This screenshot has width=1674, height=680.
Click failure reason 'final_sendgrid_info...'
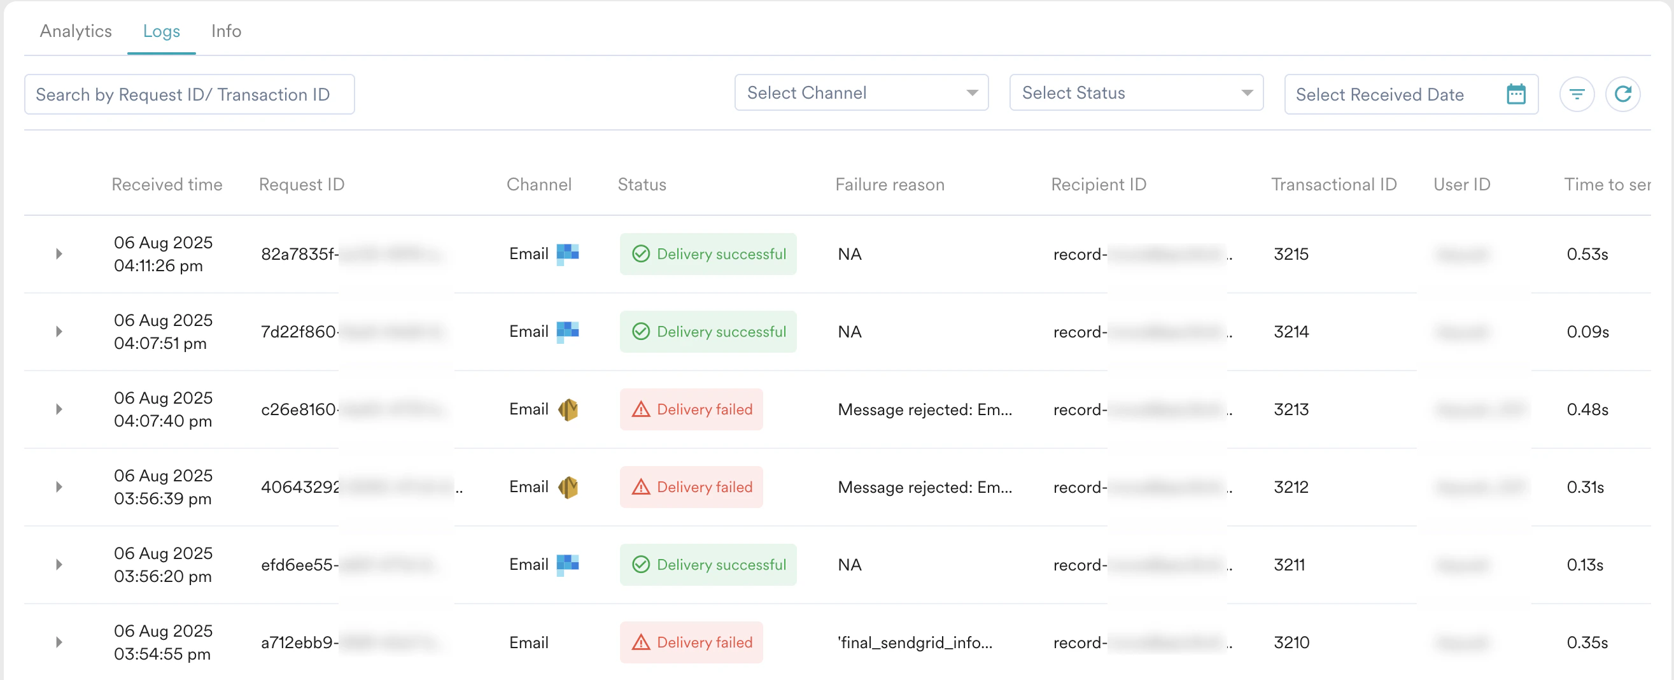pyautogui.click(x=915, y=643)
